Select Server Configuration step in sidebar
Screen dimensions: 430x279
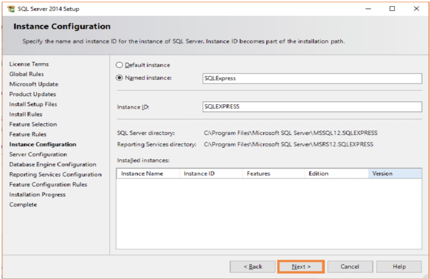(x=38, y=155)
